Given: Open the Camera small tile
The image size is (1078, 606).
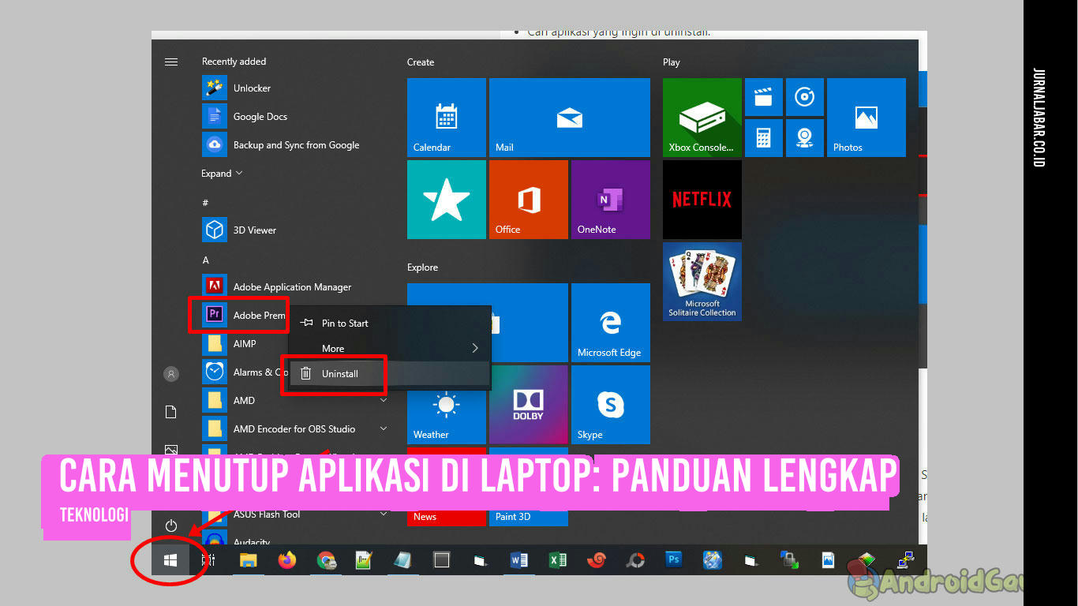Looking at the screenshot, I should click(805, 138).
